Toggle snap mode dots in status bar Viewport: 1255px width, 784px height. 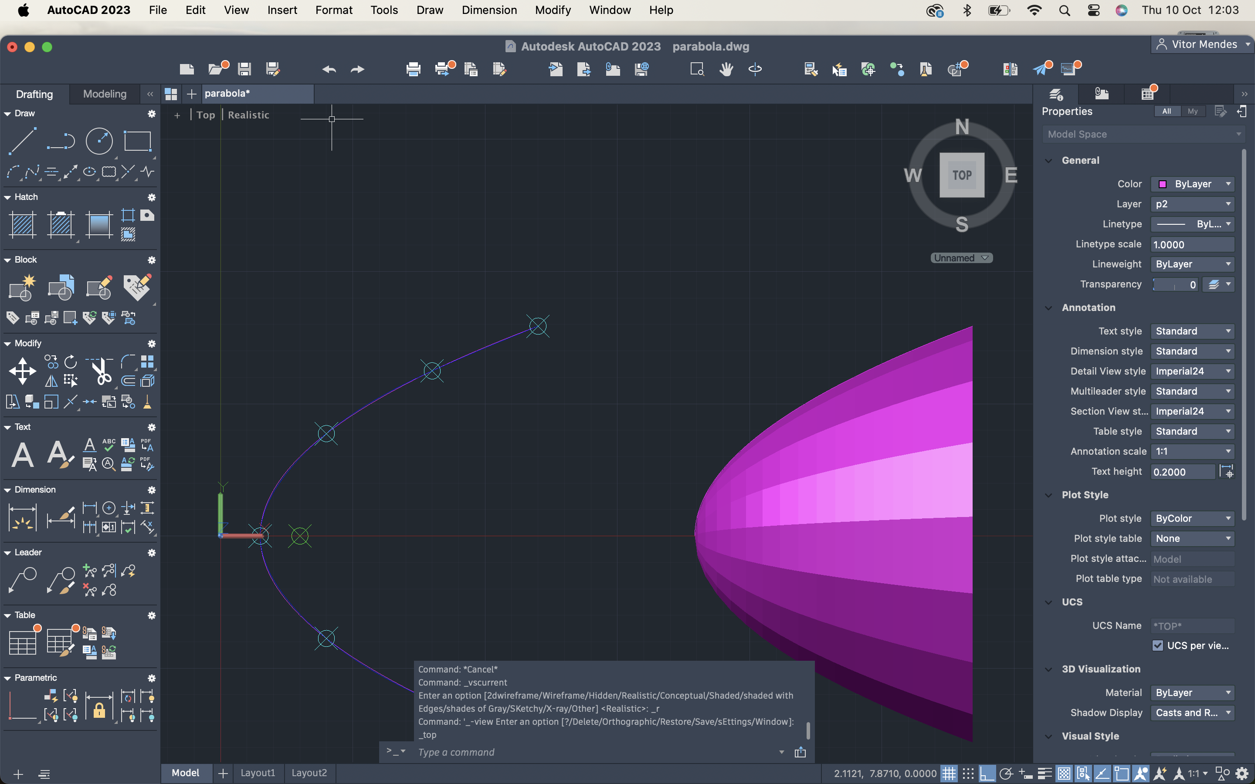(x=968, y=774)
